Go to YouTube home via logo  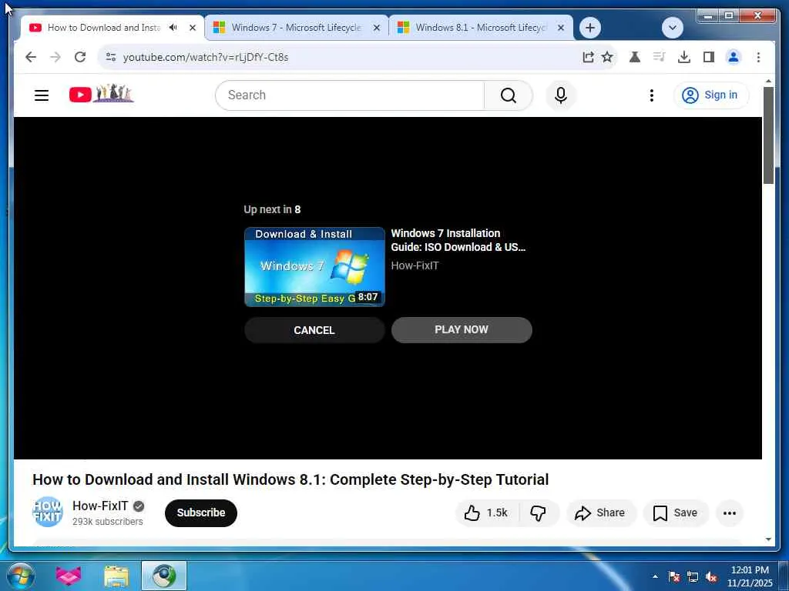pos(101,93)
